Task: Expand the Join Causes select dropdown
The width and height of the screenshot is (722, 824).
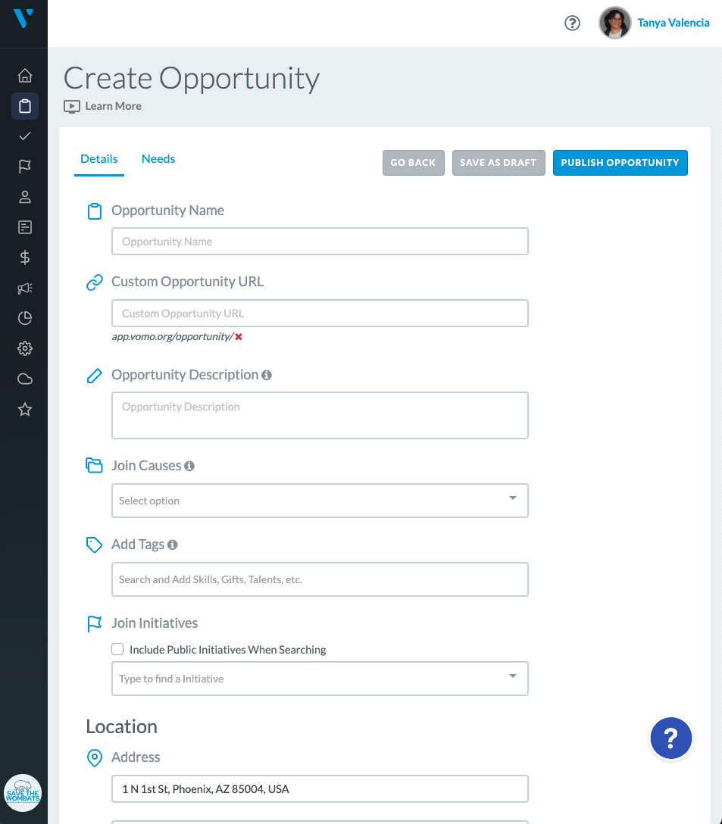Action: 320,501
